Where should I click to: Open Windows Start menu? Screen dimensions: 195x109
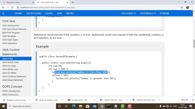3,106
